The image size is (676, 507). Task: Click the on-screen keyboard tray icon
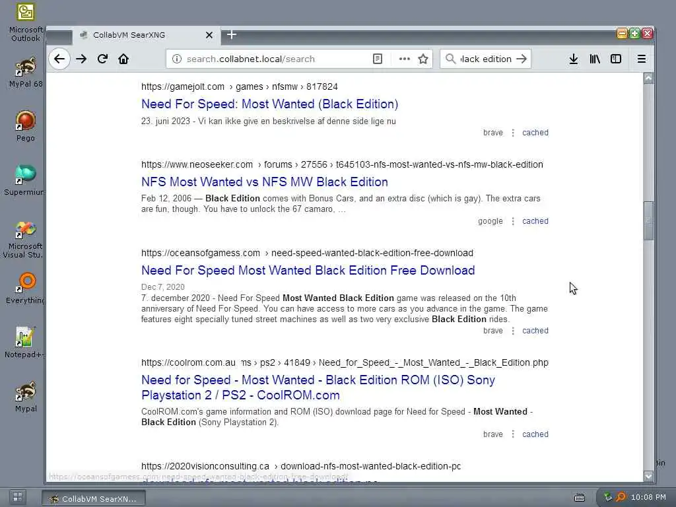tap(580, 498)
